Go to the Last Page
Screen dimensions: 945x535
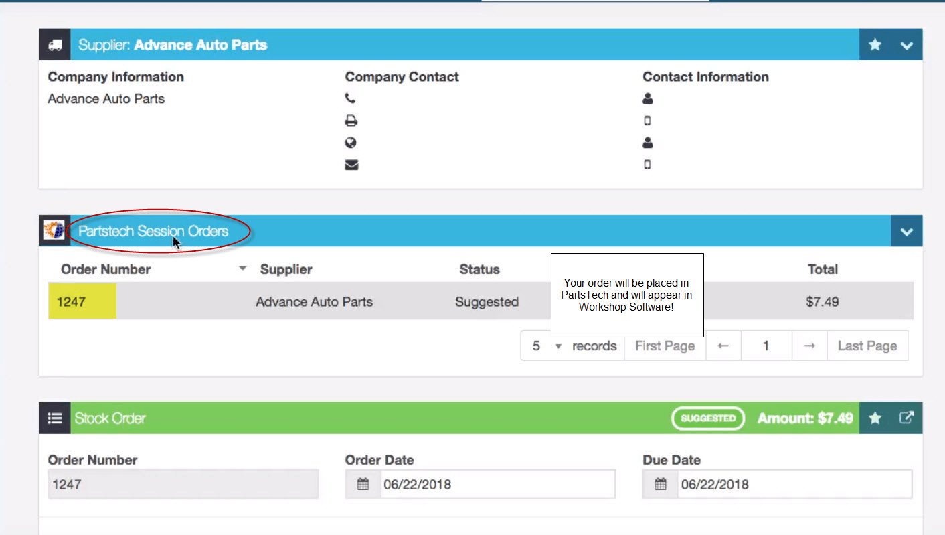click(x=867, y=346)
